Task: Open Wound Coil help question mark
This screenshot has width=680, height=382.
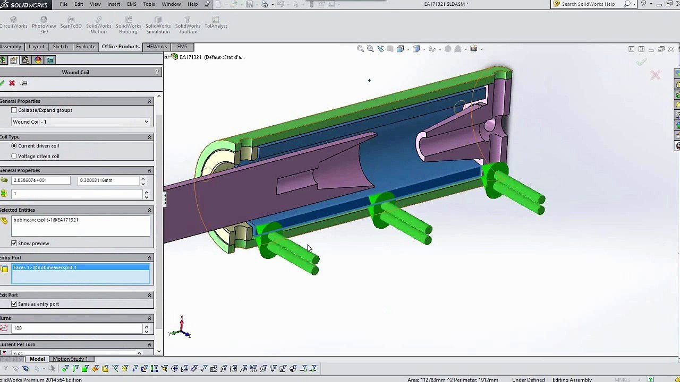Action: pyautogui.click(x=157, y=72)
